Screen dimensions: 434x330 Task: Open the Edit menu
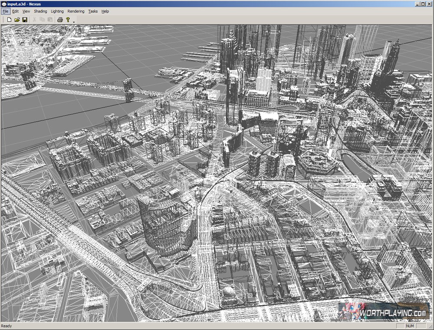(x=15, y=11)
